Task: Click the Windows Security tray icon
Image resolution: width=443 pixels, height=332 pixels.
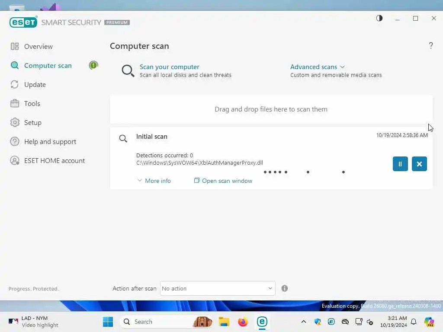Action: (x=318, y=322)
